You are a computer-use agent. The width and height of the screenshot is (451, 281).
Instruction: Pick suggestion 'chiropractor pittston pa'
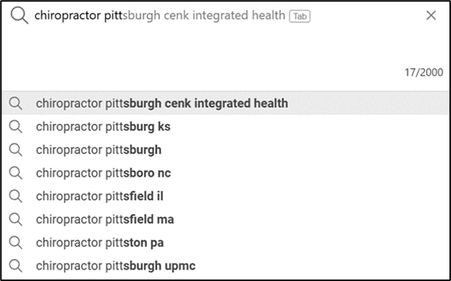[225, 242]
